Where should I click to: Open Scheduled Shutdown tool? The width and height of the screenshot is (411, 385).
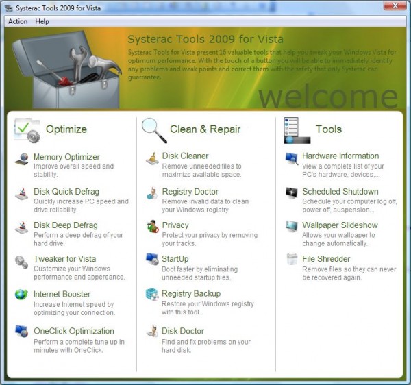(340, 192)
